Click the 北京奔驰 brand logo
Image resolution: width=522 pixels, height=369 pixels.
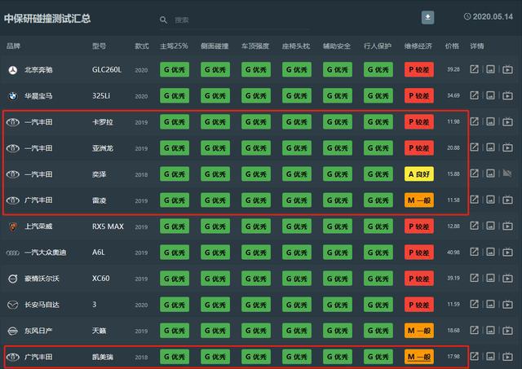pos(13,70)
